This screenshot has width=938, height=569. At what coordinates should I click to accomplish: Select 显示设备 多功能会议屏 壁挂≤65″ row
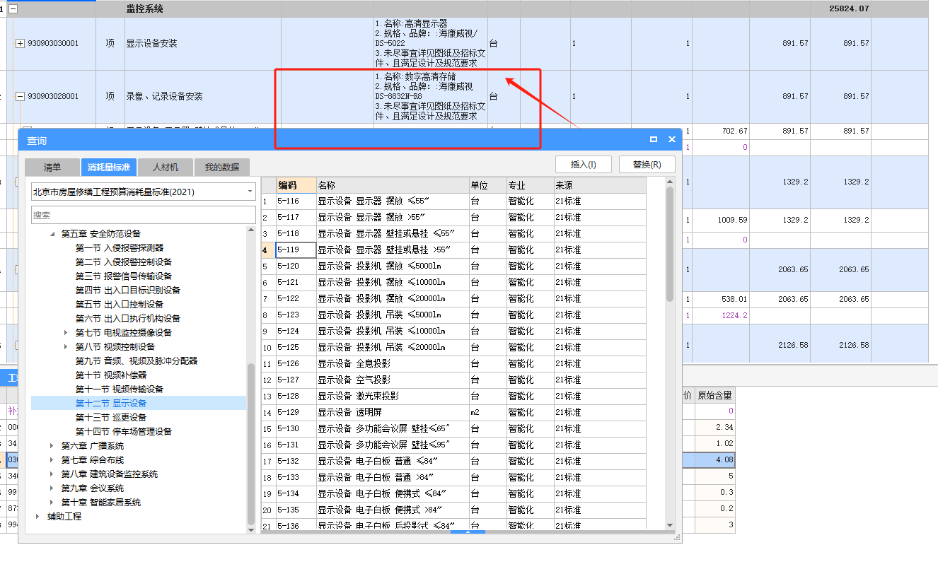[453, 429]
